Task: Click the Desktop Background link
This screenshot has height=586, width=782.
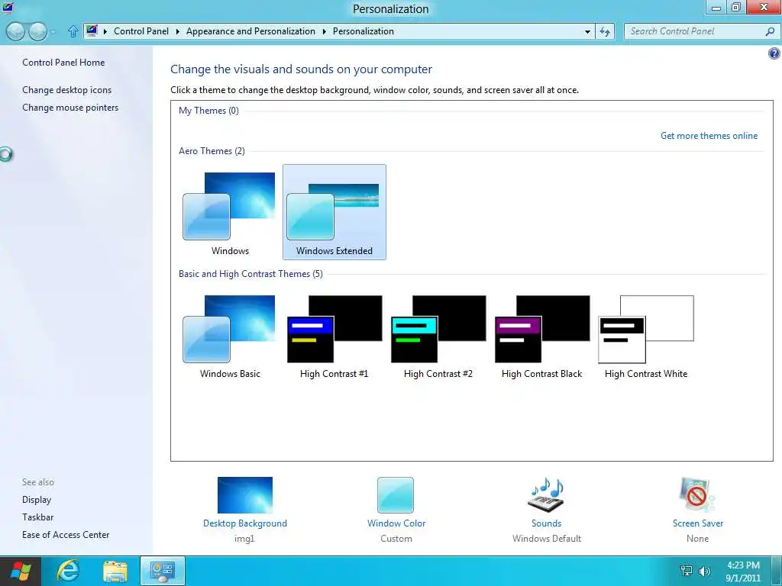Action: pyautogui.click(x=245, y=523)
